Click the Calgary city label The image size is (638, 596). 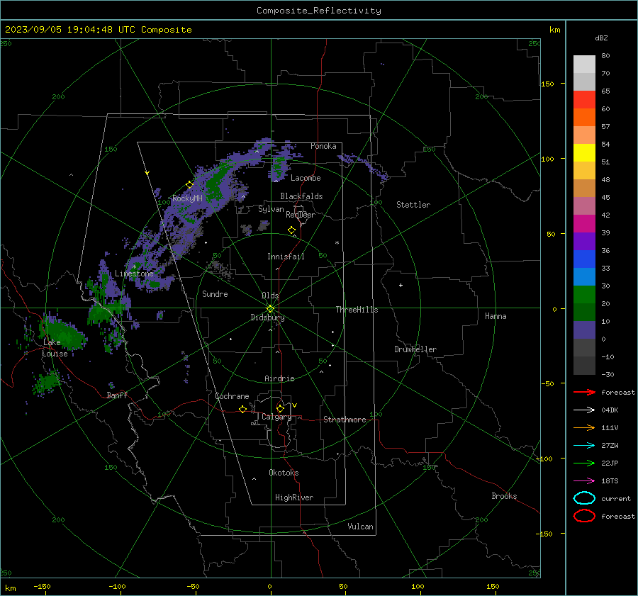(276, 417)
